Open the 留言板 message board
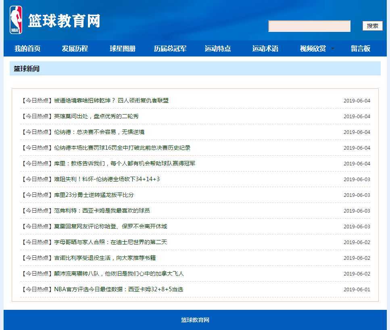 (361, 49)
